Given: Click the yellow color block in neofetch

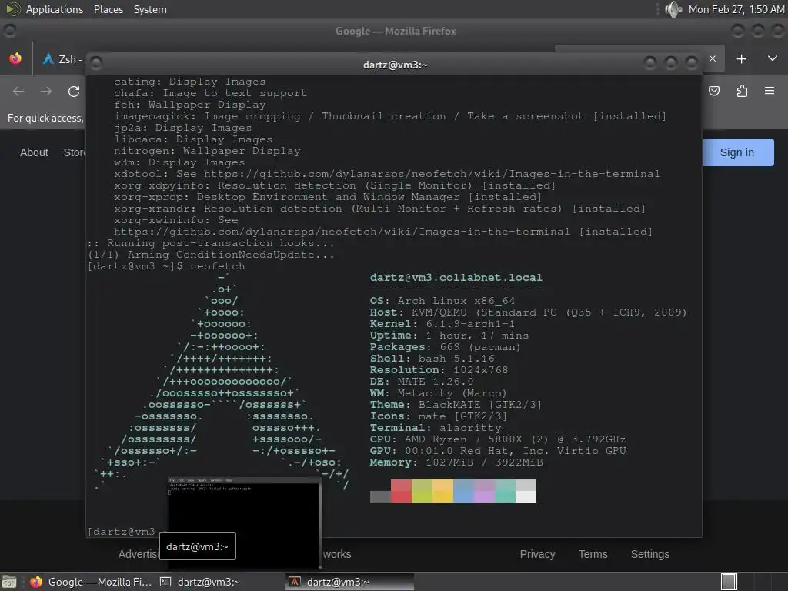Looking at the screenshot, I should [x=442, y=490].
